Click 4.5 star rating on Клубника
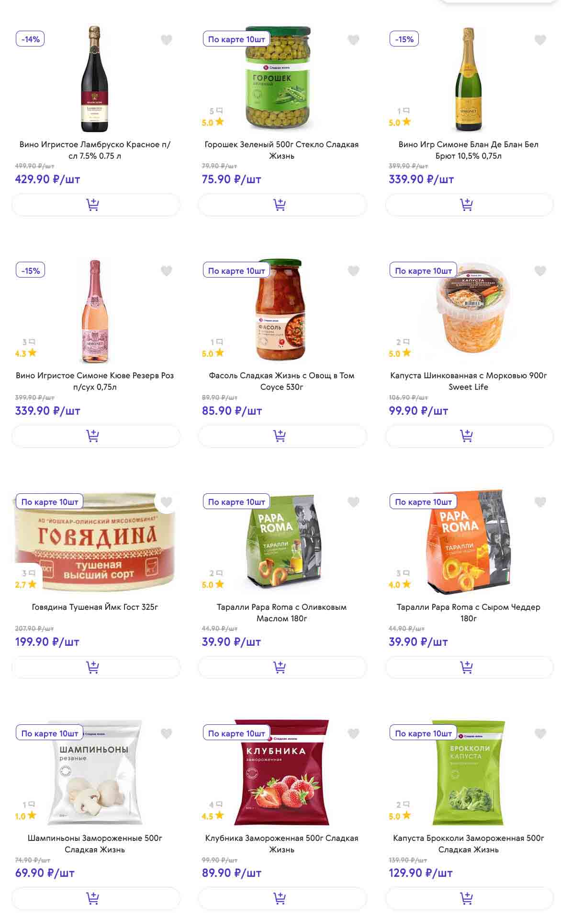 pyautogui.click(x=213, y=816)
